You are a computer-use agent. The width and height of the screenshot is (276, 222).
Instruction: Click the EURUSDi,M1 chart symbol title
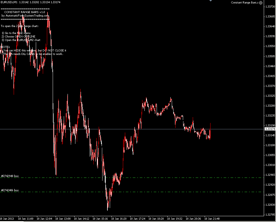coord(9,2)
